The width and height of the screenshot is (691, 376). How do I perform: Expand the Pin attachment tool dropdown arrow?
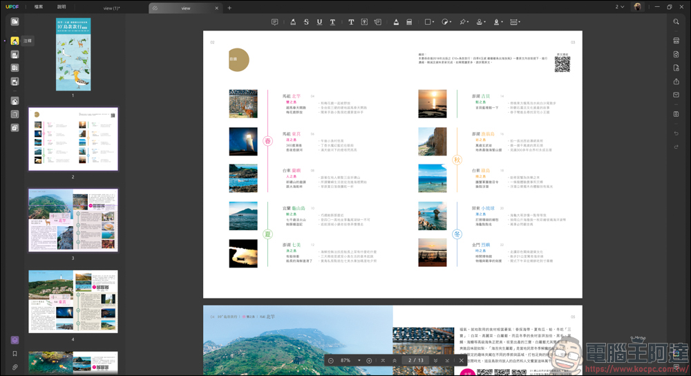(x=468, y=22)
